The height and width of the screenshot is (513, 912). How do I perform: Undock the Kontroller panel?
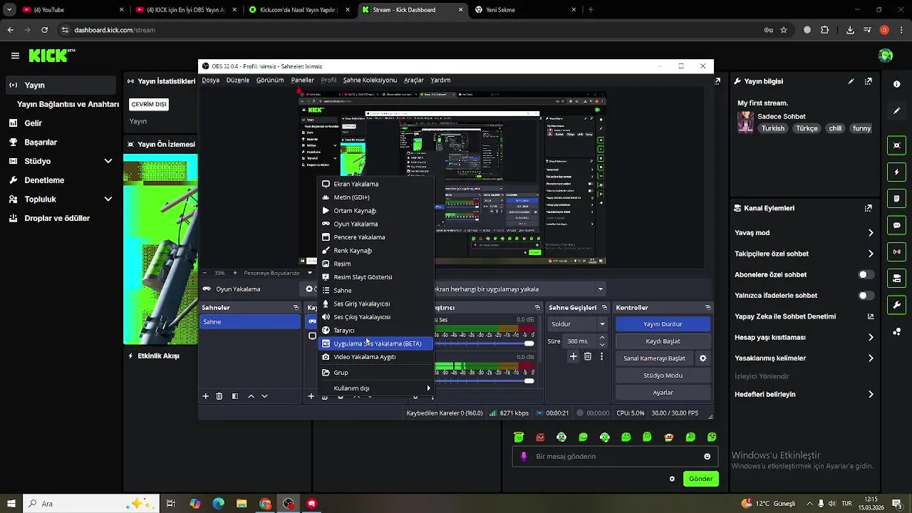click(708, 308)
